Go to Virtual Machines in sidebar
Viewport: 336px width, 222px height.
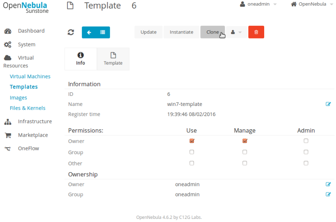(x=30, y=76)
